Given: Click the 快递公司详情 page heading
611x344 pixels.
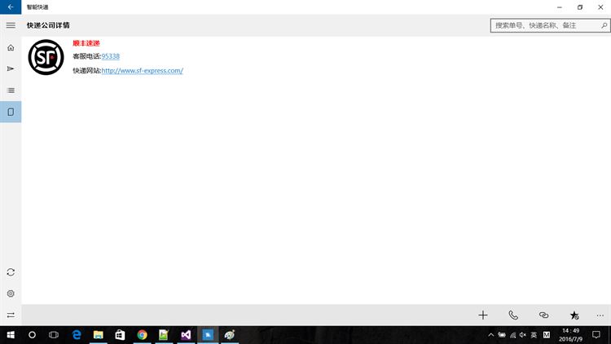Looking at the screenshot, I should pos(48,25).
